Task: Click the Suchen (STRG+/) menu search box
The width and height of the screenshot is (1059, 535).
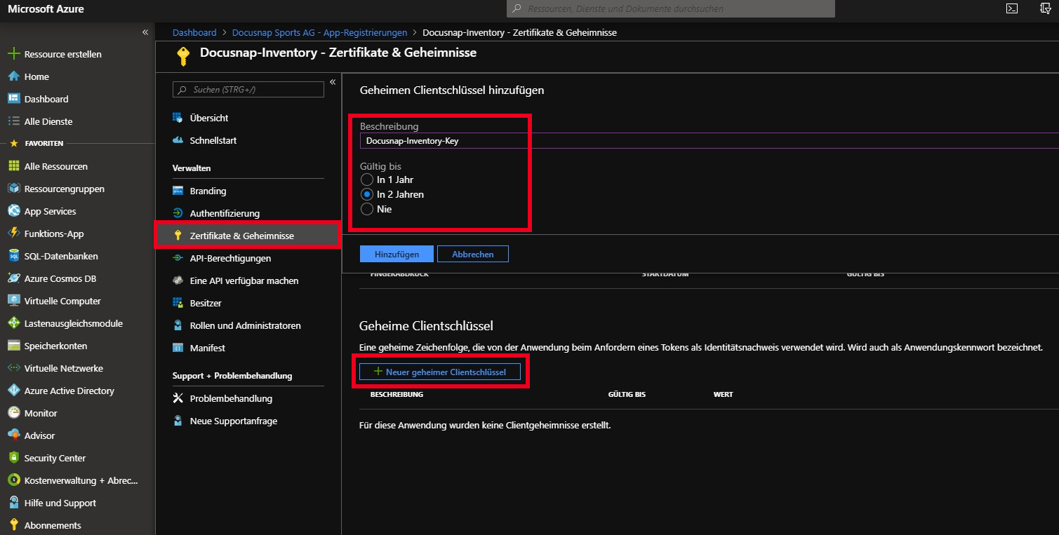Action: (248, 90)
